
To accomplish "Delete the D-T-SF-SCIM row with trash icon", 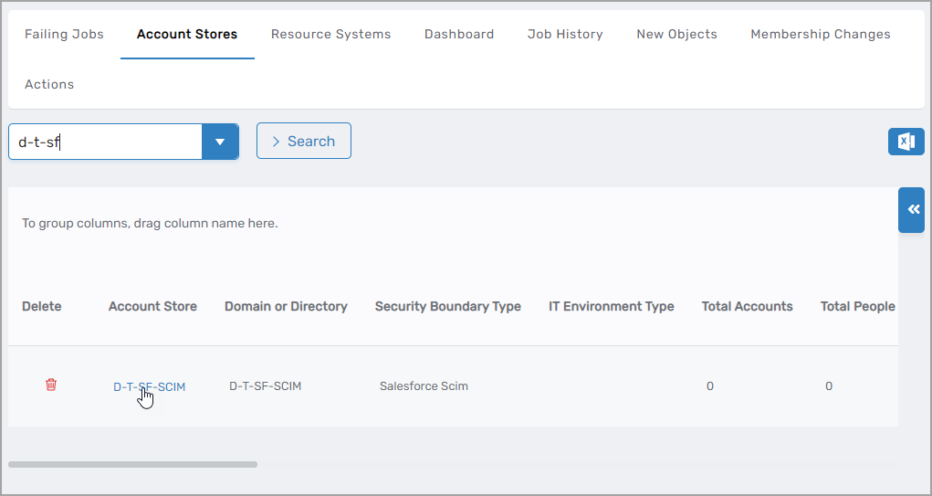I will tap(51, 385).
